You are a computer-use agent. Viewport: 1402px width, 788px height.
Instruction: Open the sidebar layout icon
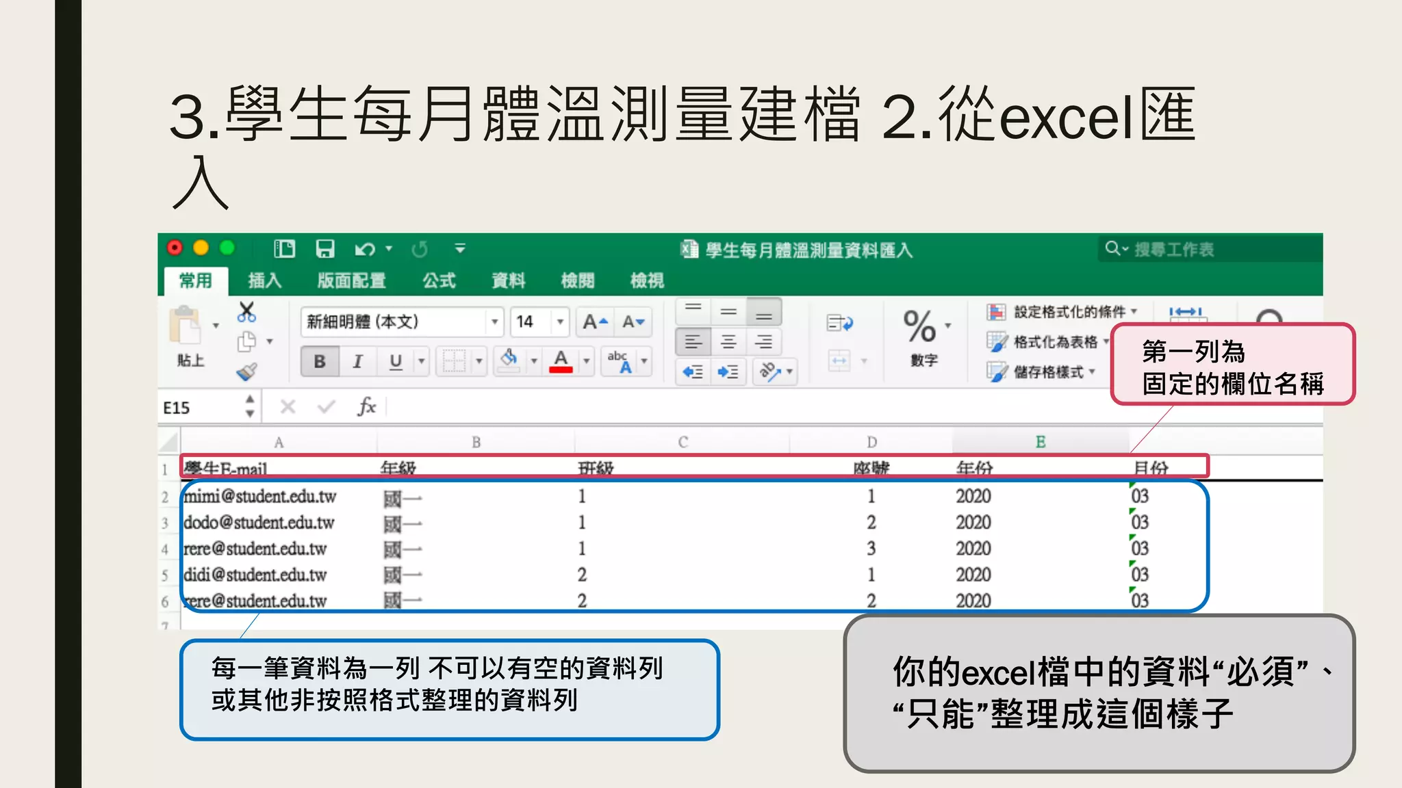284,249
